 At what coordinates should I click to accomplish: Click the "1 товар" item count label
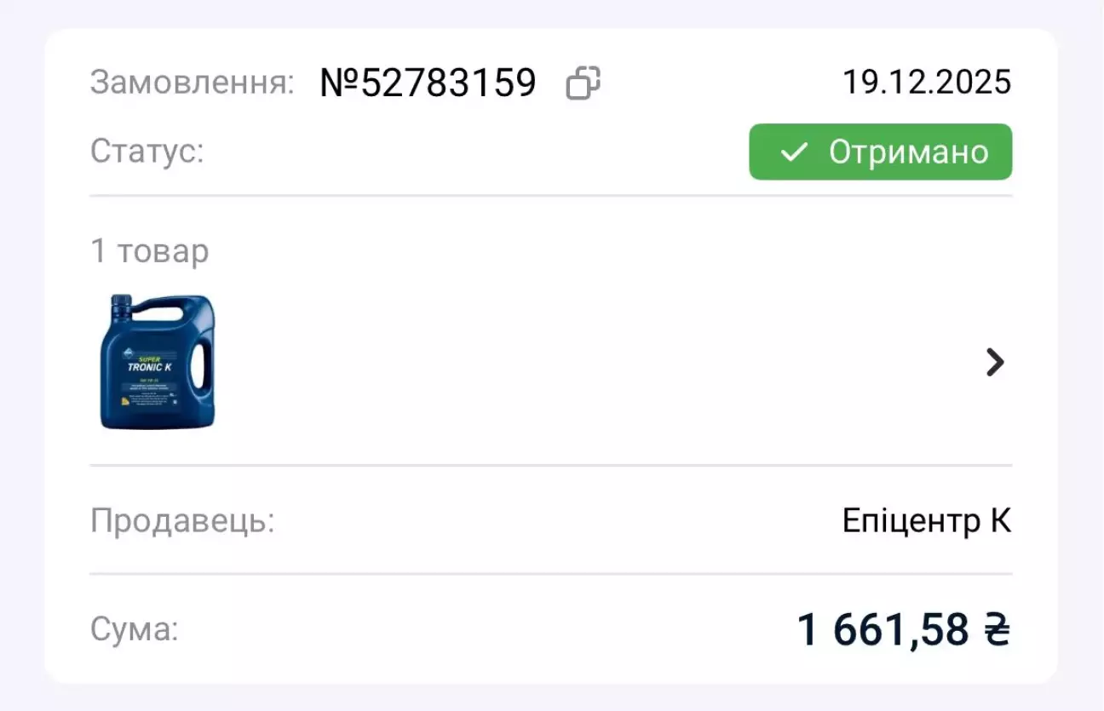(x=149, y=251)
